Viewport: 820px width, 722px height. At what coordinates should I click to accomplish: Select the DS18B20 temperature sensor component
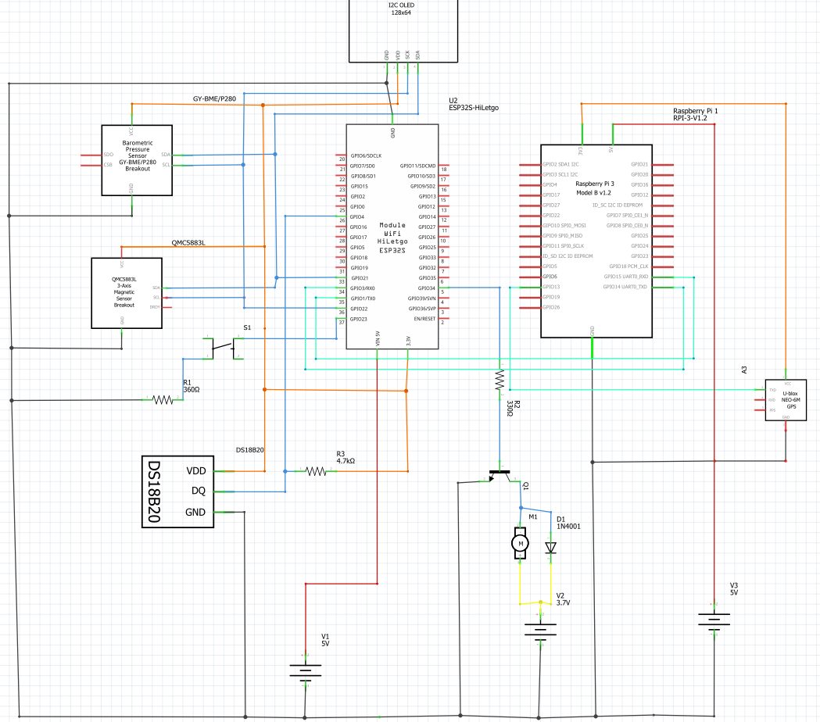point(177,491)
